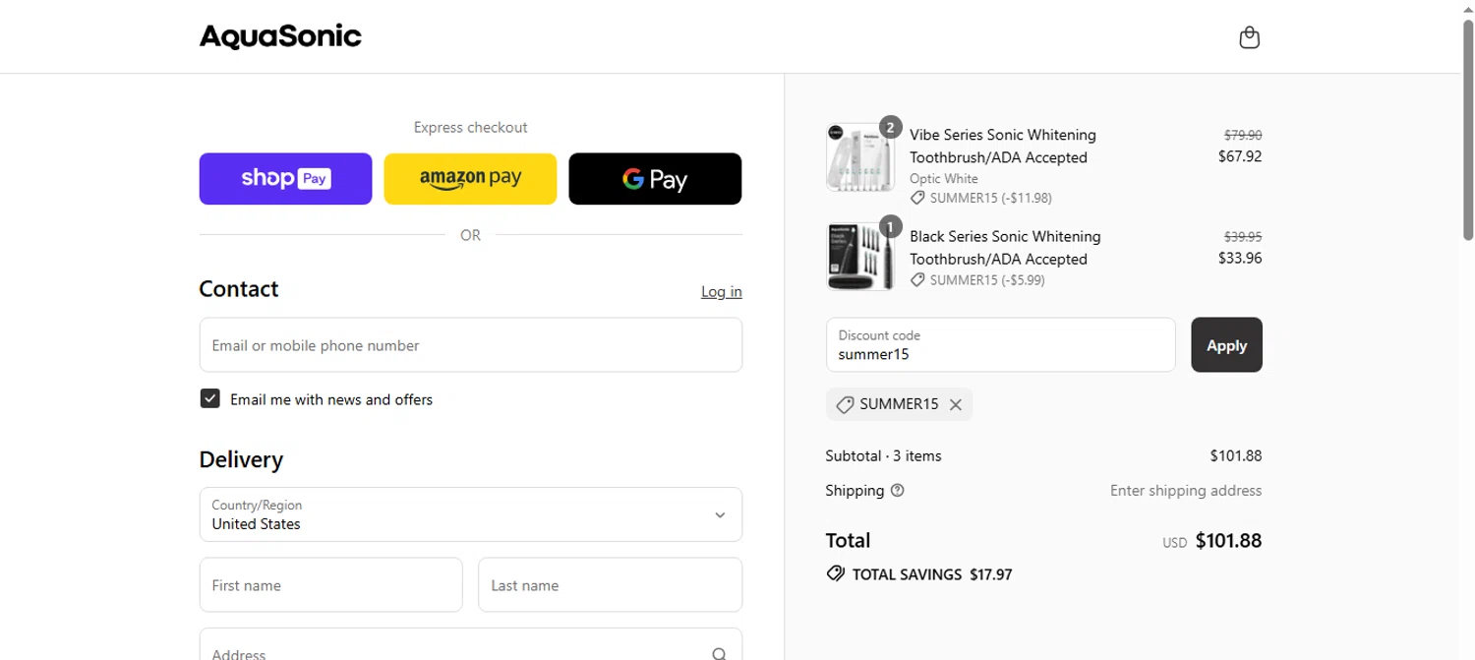Click Black Series Sonic Whitening product name

point(1005,248)
